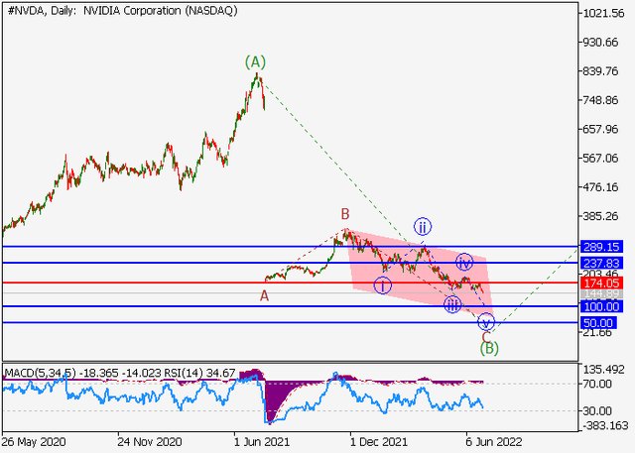This screenshot has height=453, width=635.
Task: Click the 1 Dec 2021 date label
Action: 379,441
